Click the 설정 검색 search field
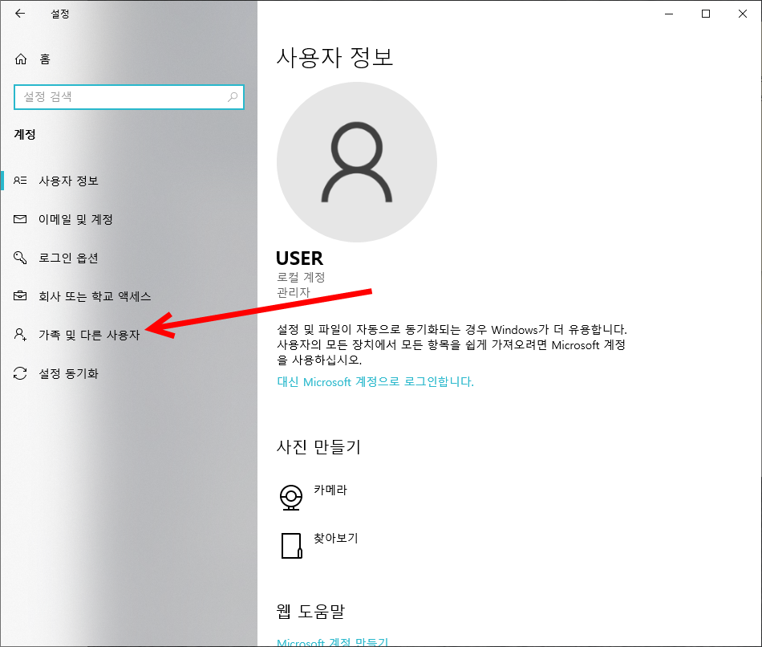This screenshot has height=647, width=762. [x=129, y=97]
